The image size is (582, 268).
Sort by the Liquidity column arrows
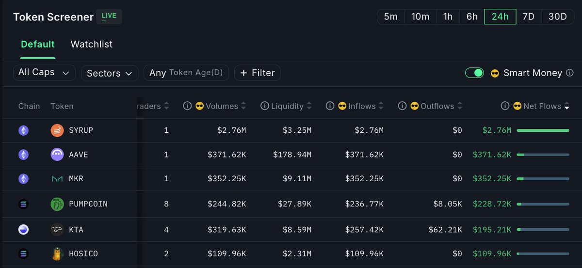[308, 106]
